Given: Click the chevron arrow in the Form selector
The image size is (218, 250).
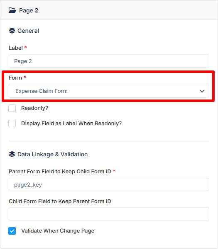Looking at the screenshot, I should click(202, 91).
